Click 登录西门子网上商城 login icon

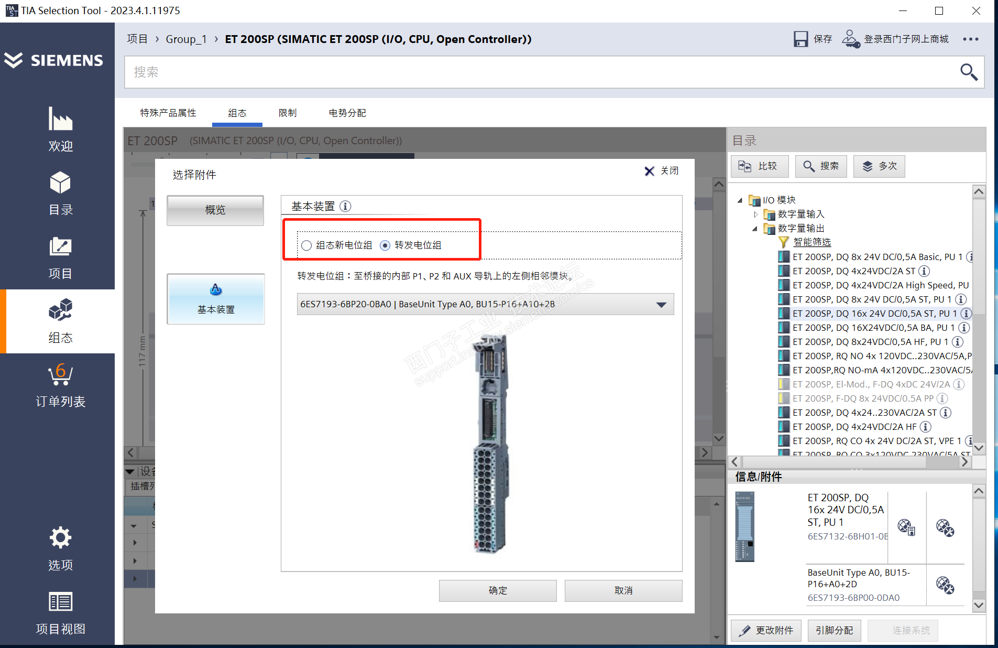(x=851, y=39)
